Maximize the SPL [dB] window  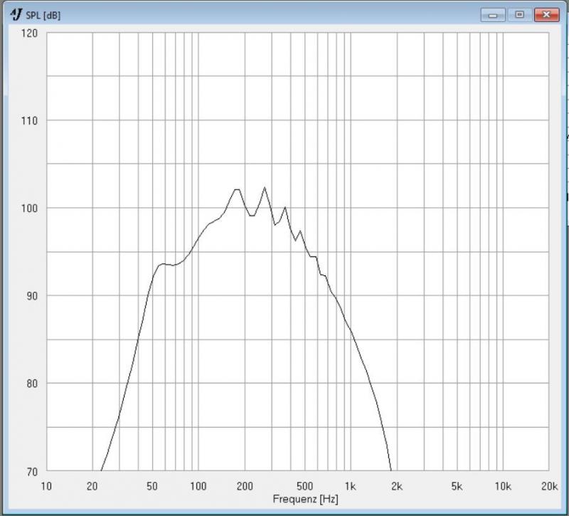[519, 15]
